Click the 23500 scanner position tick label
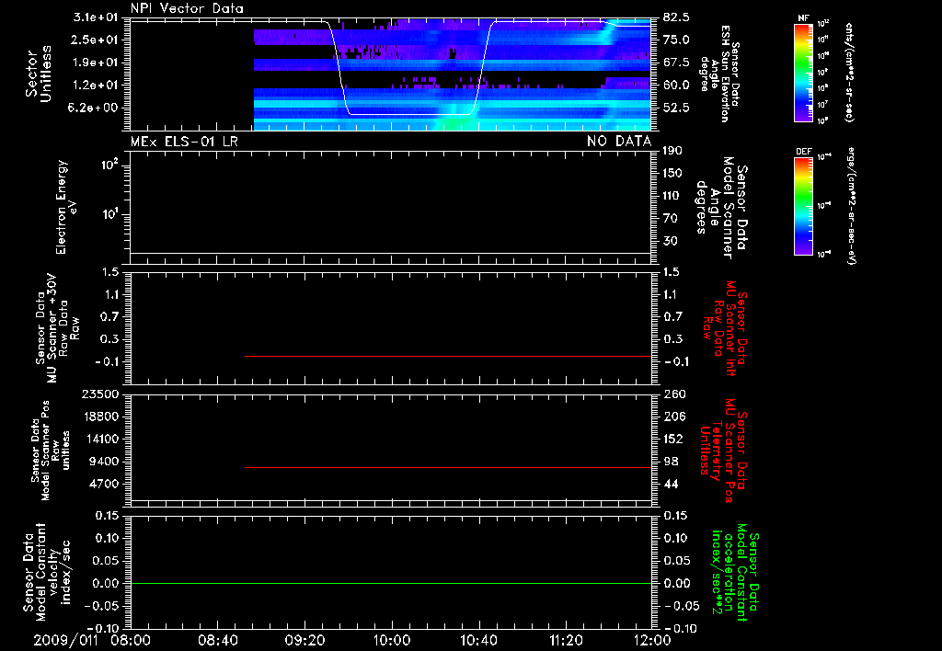The image size is (942, 651). pyautogui.click(x=99, y=394)
